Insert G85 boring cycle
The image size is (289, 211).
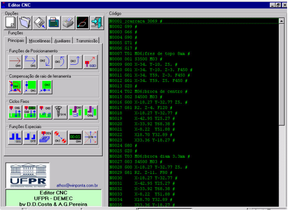(76, 112)
